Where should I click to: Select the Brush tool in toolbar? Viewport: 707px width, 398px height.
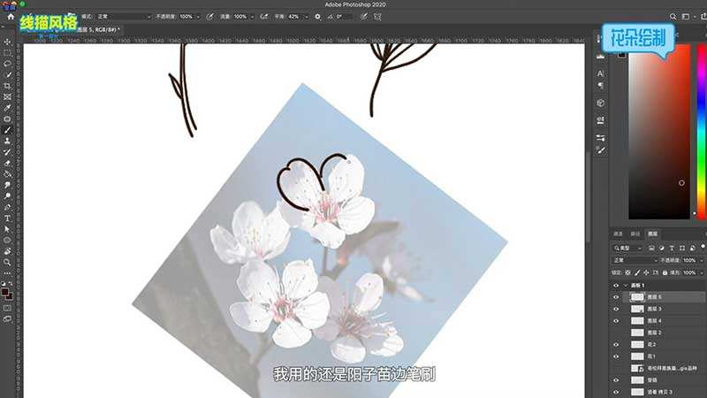pyautogui.click(x=7, y=130)
